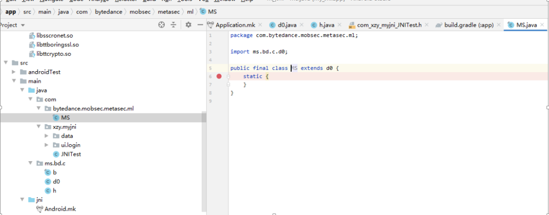This screenshot has height=215, width=549.
Task: Click the metasec breadcrumb
Action: point(169,12)
